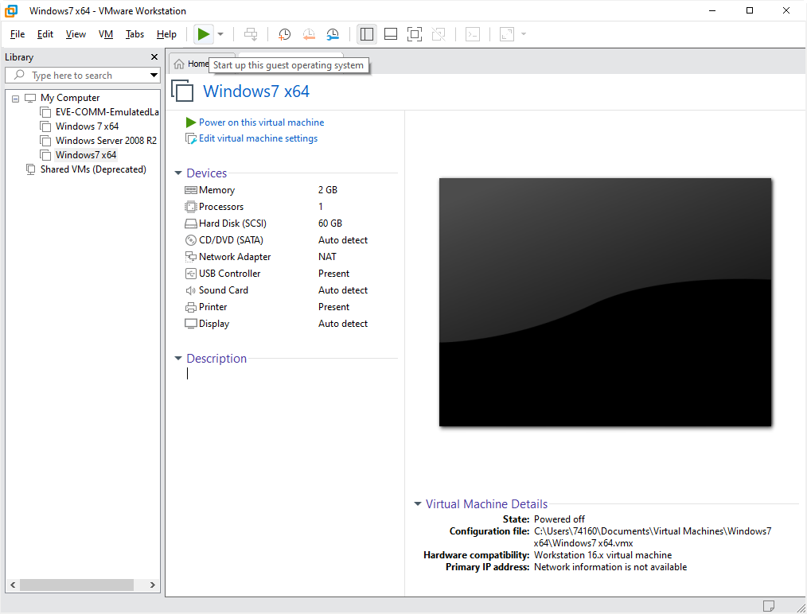807x614 pixels.
Task: Select Windows 7 x64 VM in library
Action: pos(87,126)
